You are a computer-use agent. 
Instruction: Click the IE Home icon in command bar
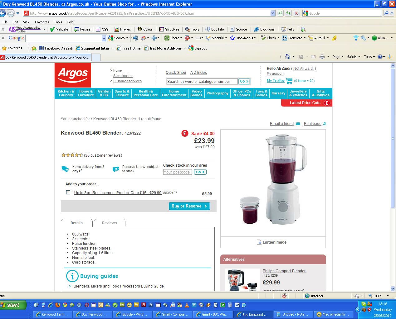pyautogui.click(x=288, y=57)
